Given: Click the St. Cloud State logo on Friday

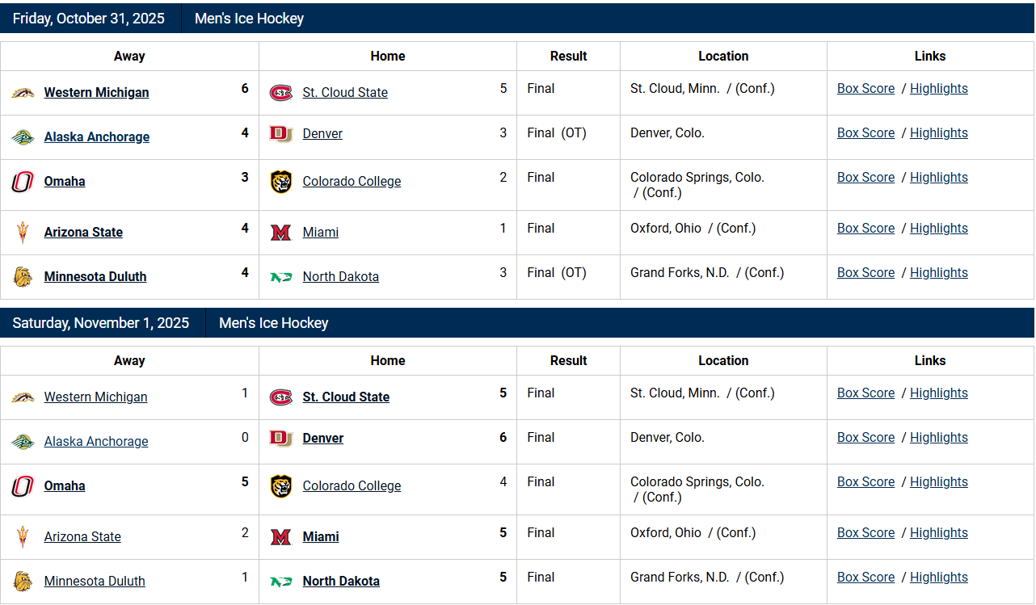Looking at the screenshot, I should click(x=280, y=93).
